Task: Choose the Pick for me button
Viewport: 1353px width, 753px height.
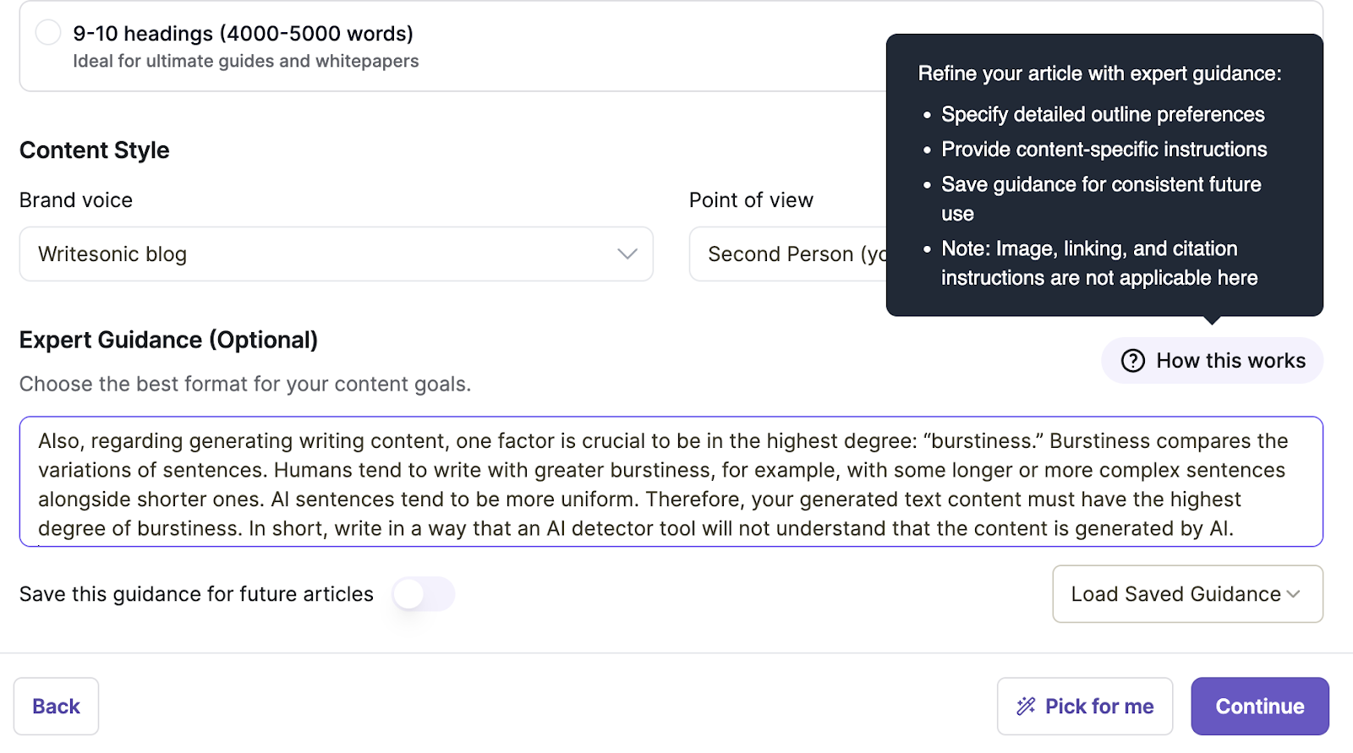Action: [1084, 707]
